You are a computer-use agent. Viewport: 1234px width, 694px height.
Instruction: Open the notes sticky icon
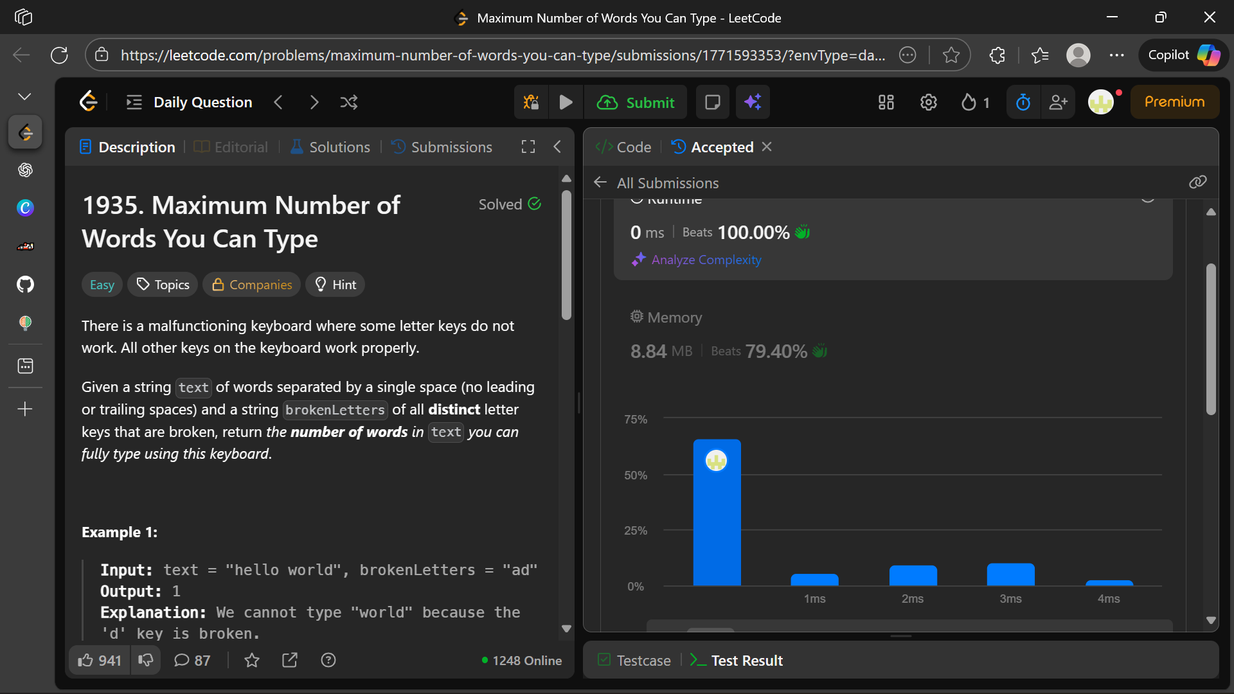coord(712,102)
